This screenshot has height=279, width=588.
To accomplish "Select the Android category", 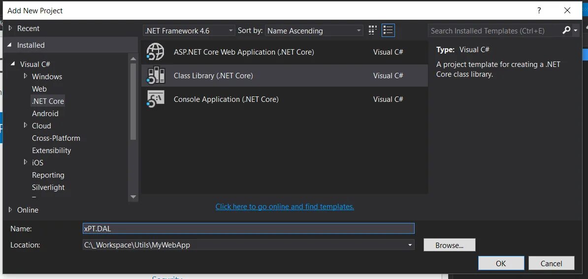I will pos(45,114).
